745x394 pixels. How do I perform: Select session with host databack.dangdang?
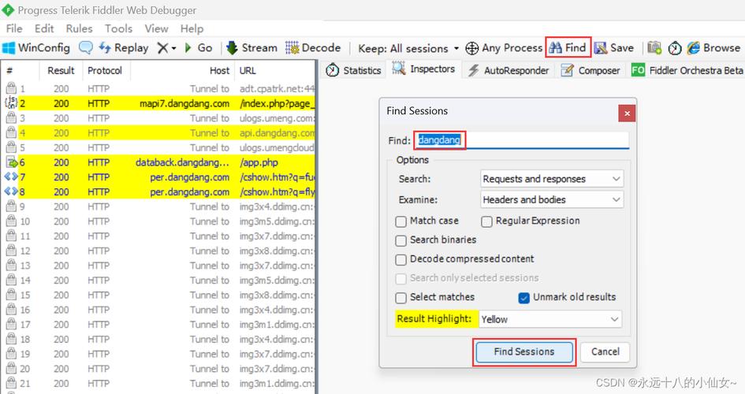(158, 162)
